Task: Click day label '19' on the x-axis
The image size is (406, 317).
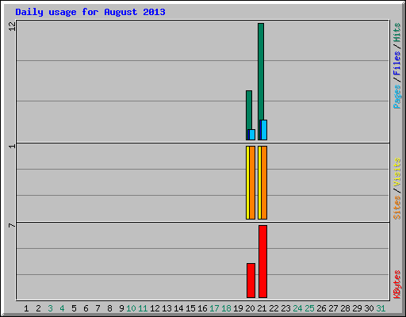Action: click(x=238, y=308)
